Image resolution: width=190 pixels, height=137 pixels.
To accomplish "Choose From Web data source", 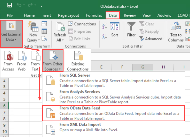I will (22, 61).
